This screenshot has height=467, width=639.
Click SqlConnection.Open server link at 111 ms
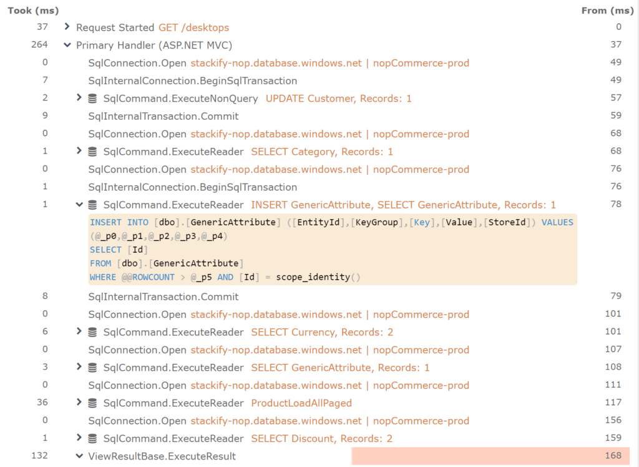point(330,385)
